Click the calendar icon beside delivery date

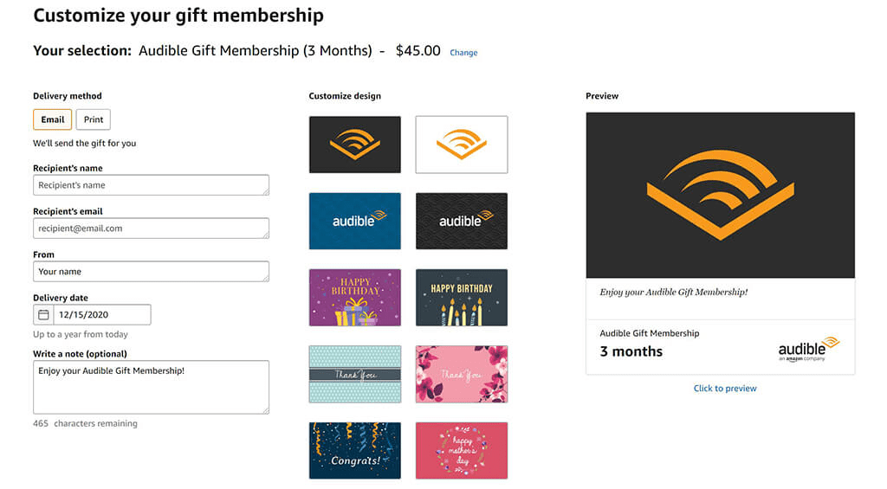tap(43, 314)
